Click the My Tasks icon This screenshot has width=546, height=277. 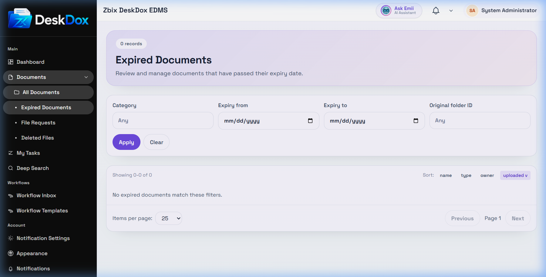tap(11, 153)
